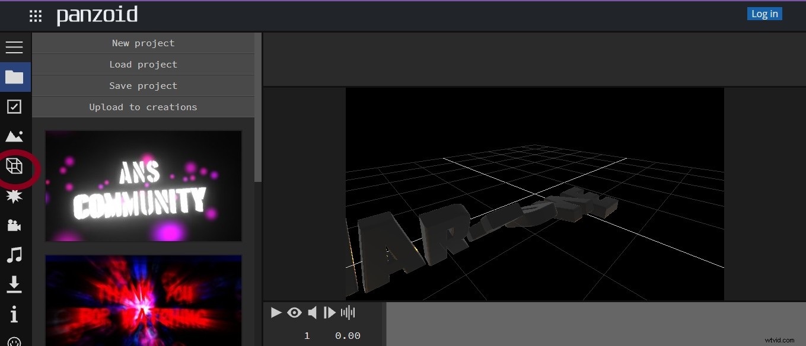806x346 pixels.
Task: Click the Load project menu item
Action: [143, 65]
